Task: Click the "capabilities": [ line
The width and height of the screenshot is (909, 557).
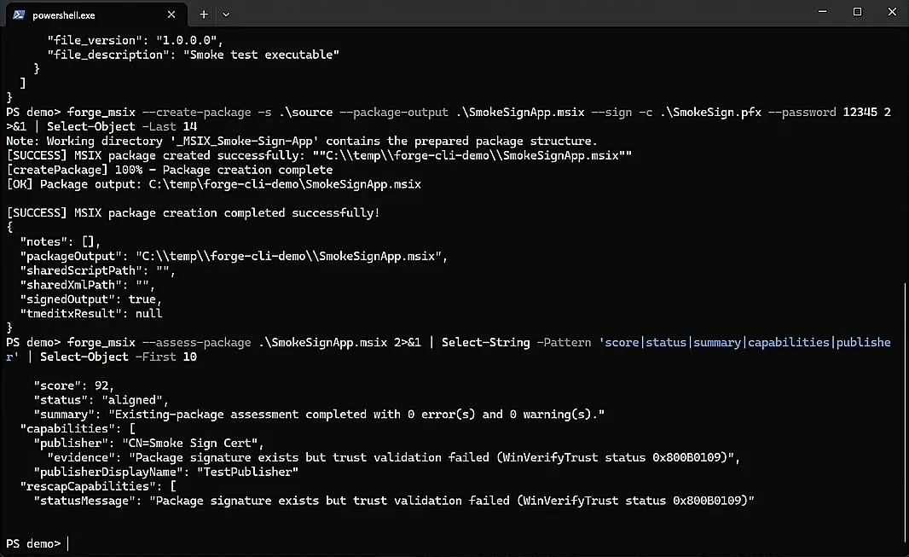Action: (x=78, y=429)
